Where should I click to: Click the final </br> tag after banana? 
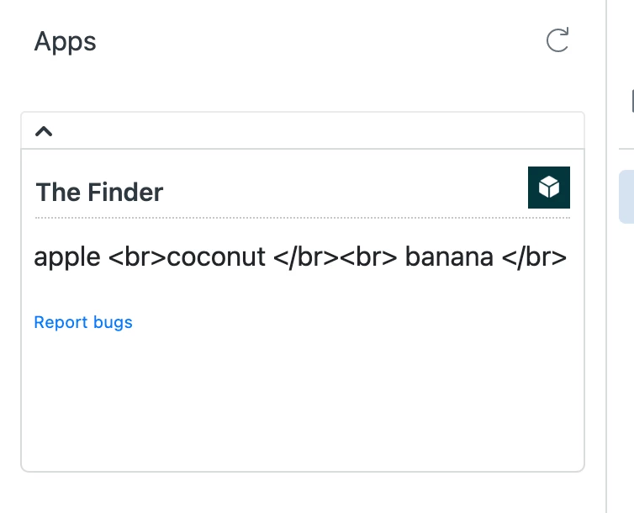pyautogui.click(x=534, y=257)
